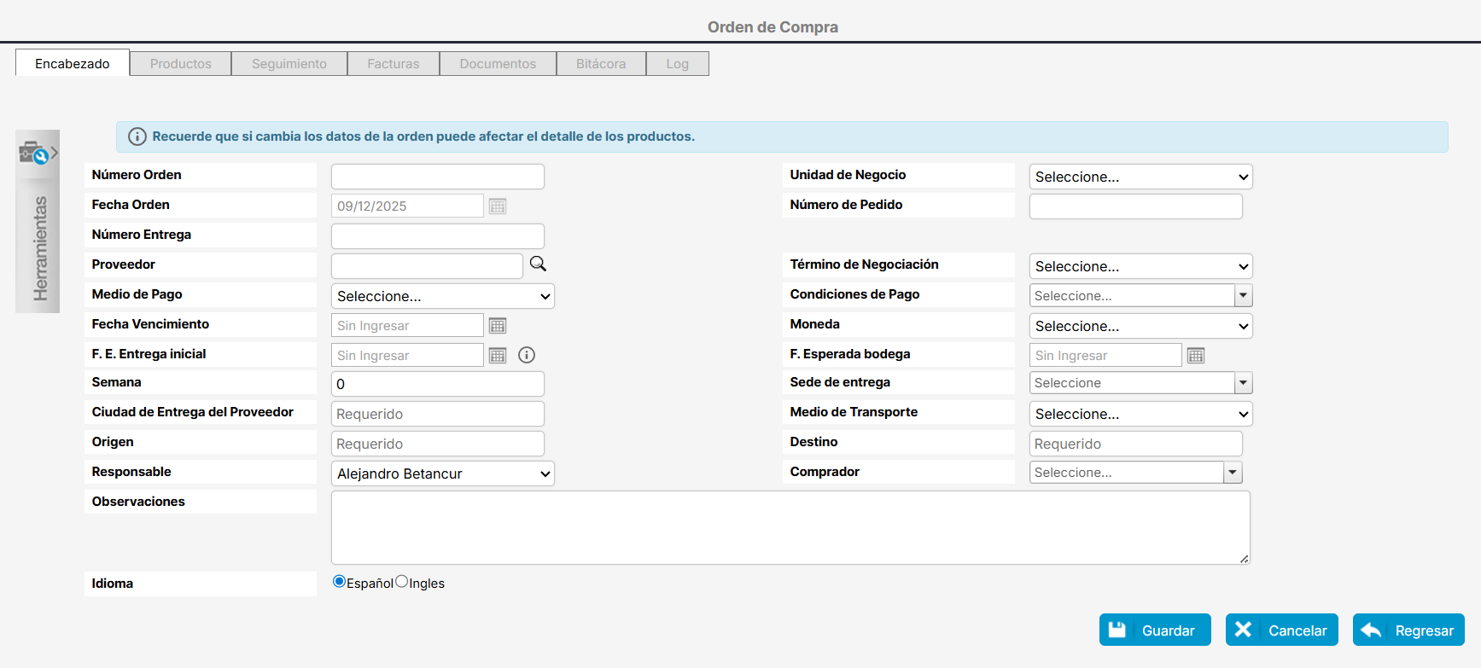Expand the Responsable dropdown showing Alejandro Betancur
Screen dimensions: 1481x668
[x=442, y=474]
